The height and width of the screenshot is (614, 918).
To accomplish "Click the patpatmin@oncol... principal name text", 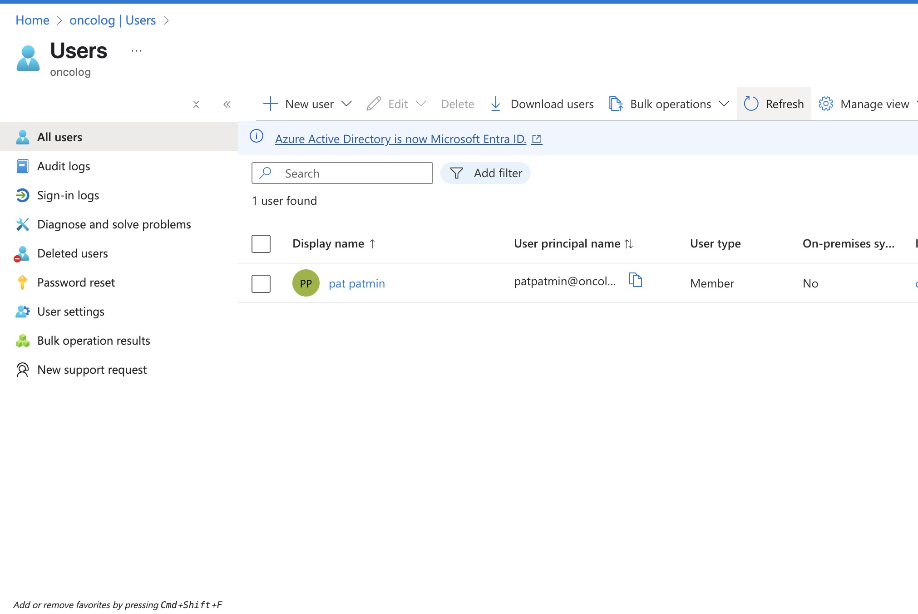I will click(x=565, y=281).
